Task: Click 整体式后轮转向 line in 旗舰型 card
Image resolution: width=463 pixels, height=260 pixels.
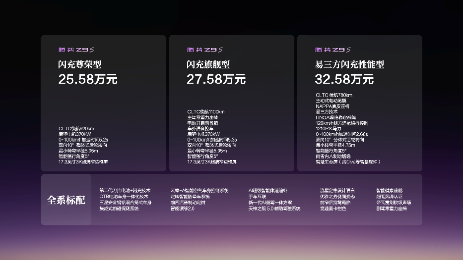Action: click(211, 145)
